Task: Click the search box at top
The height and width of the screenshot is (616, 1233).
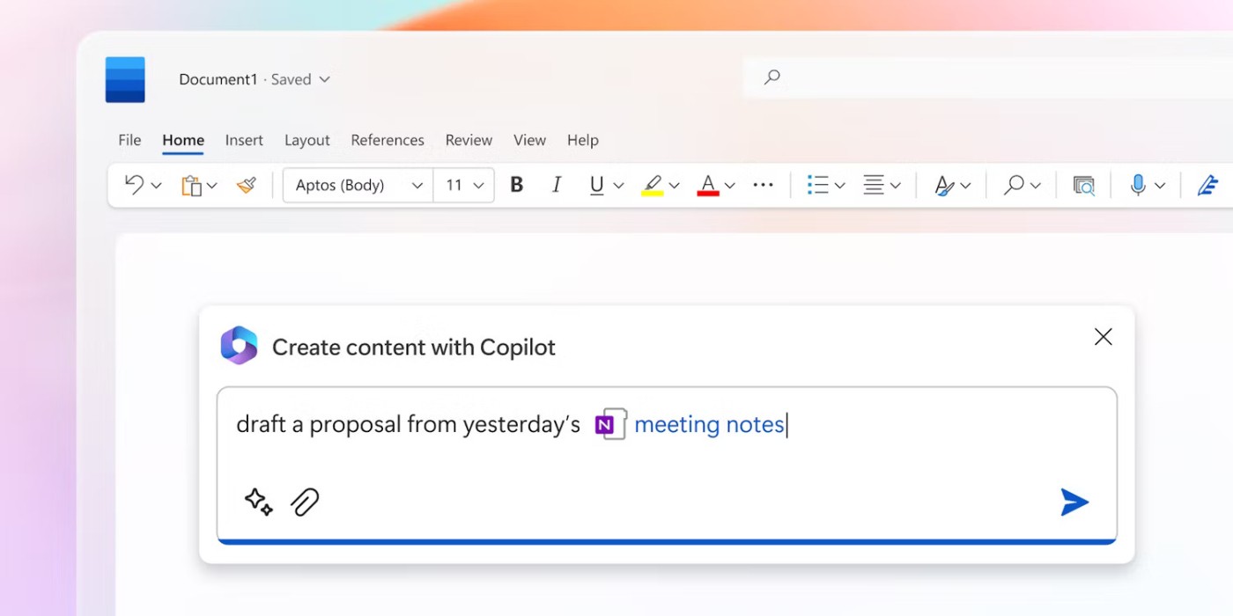Action: tap(969, 77)
